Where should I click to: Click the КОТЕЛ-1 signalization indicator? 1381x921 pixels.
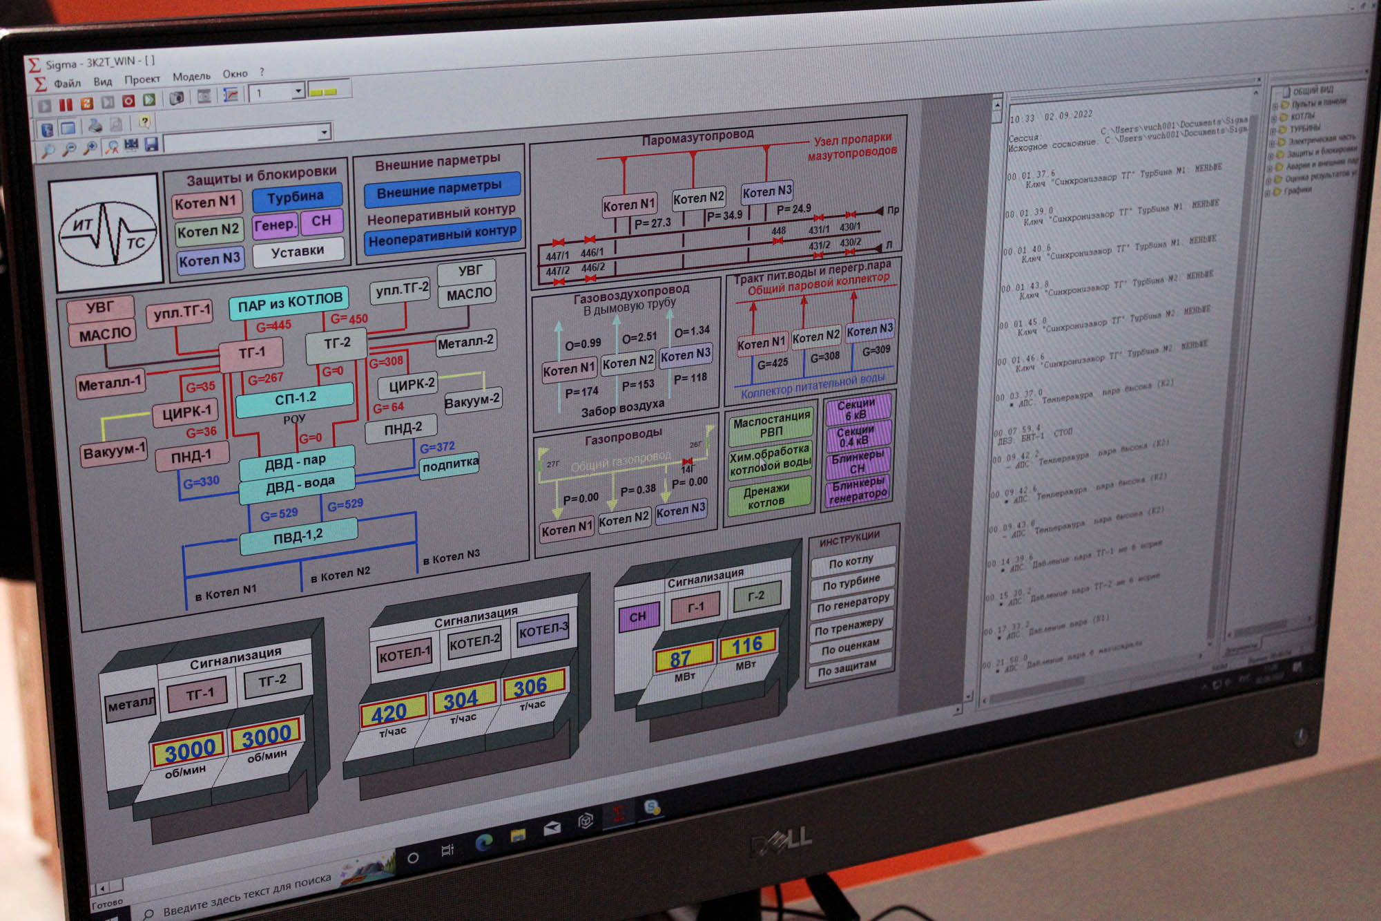405,654
